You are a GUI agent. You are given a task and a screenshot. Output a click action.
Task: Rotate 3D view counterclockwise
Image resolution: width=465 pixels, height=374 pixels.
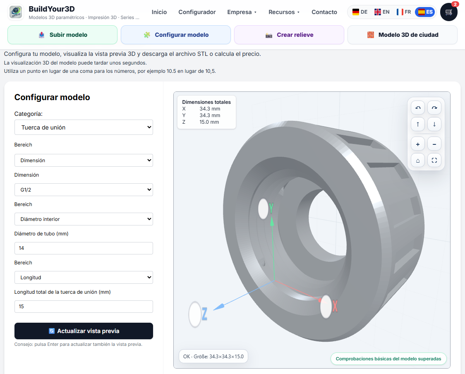coord(418,108)
